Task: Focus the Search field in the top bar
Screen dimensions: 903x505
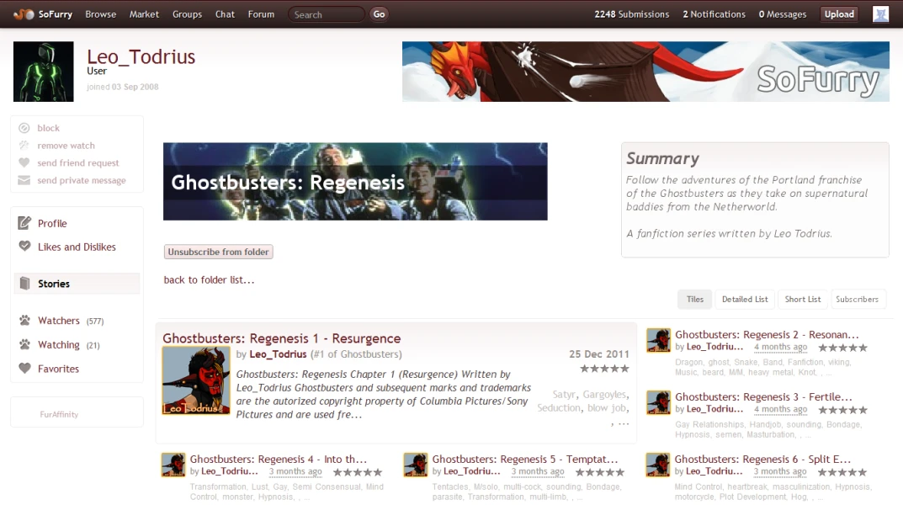Action: click(327, 14)
